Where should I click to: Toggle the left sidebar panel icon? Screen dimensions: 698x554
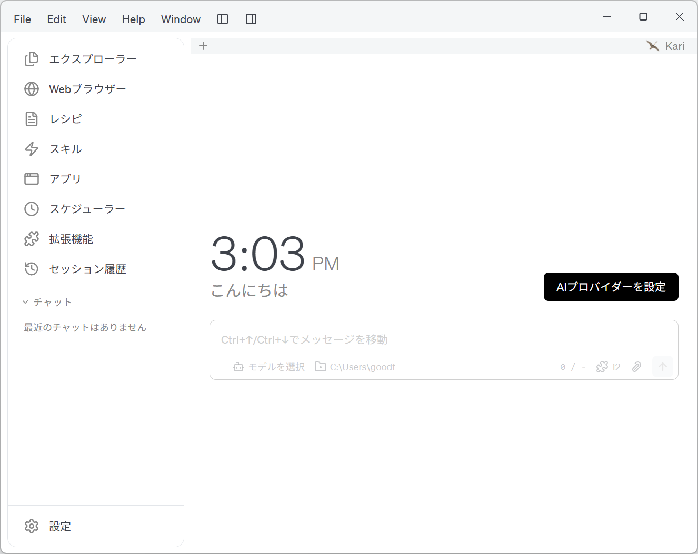[x=223, y=19]
